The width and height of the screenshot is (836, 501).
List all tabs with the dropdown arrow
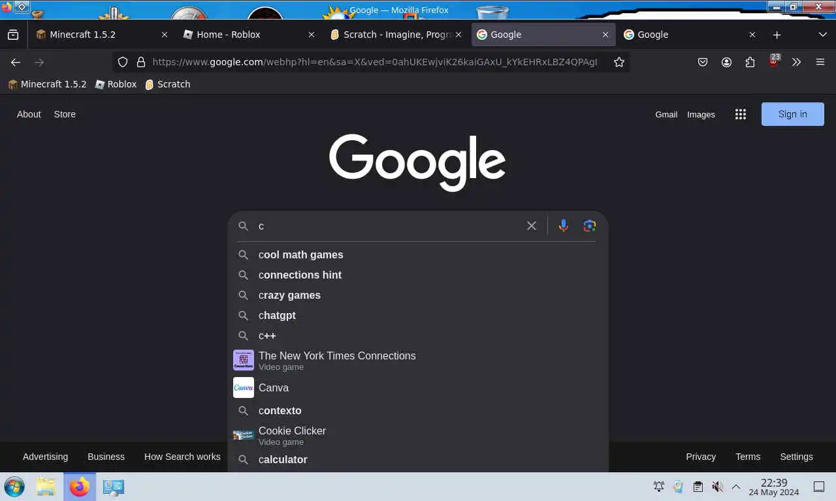(x=822, y=35)
